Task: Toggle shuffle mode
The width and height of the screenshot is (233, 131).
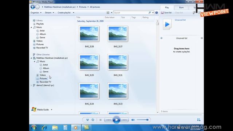Action: pos(87,120)
